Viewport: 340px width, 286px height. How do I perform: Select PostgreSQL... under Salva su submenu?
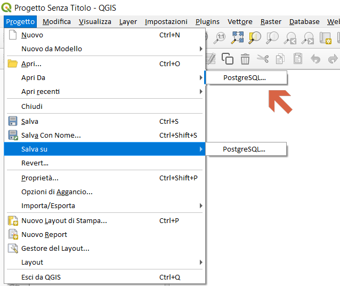point(244,149)
